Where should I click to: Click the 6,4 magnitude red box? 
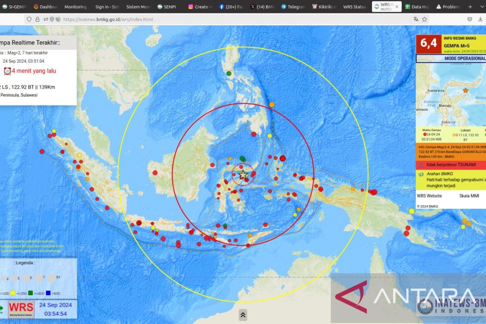428,44
